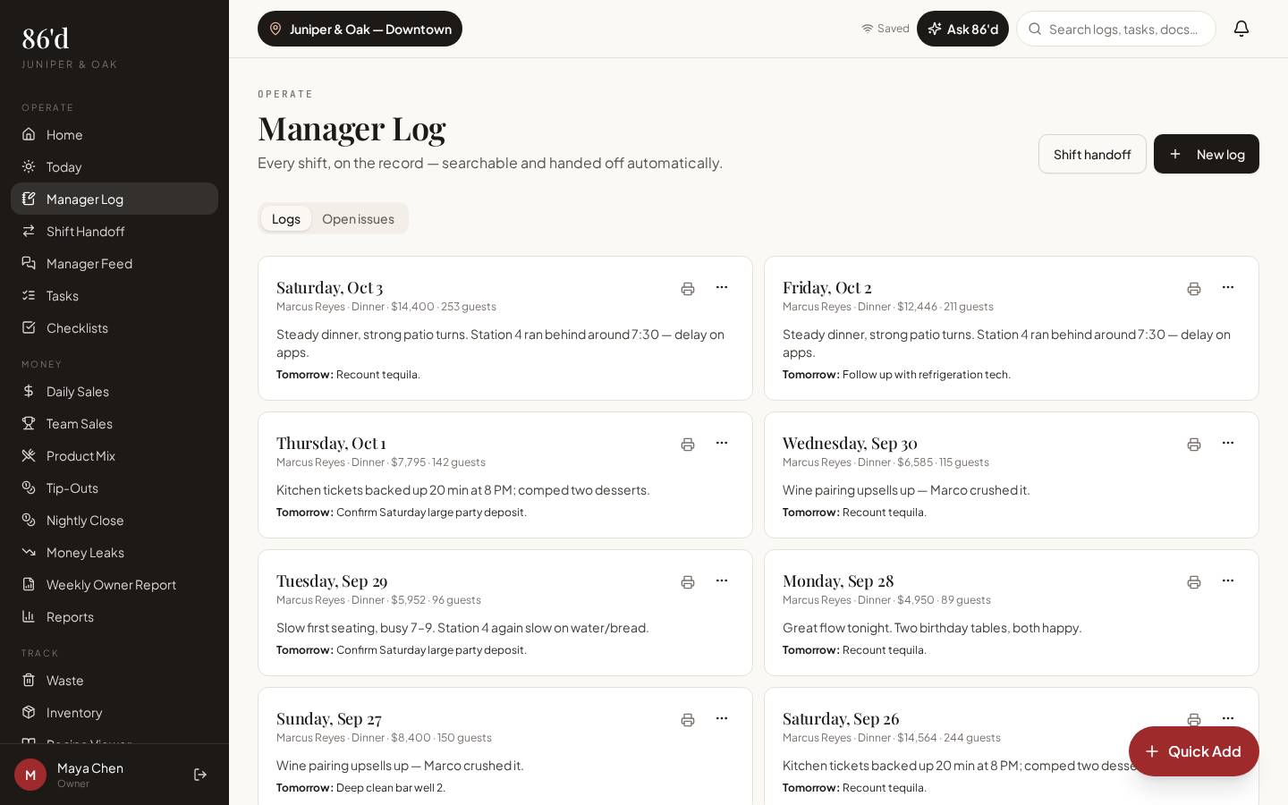Open Checklists in the sidebar
Screen dimensions: 1288x805
[114, 327]
